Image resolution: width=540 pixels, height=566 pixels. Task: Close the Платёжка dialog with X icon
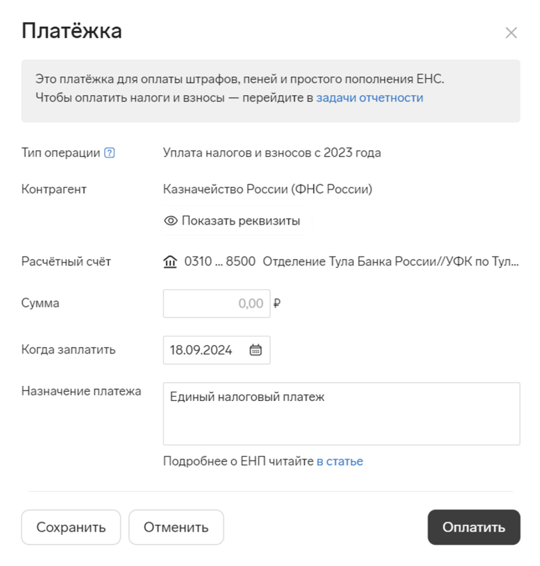tap(511, 33)
